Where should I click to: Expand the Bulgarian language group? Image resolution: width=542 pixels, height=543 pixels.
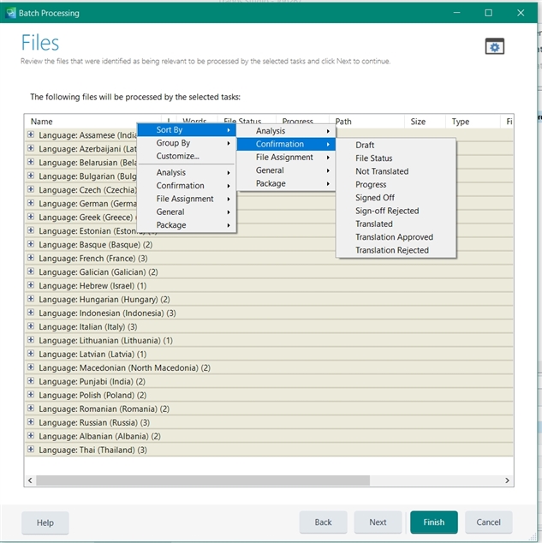coord(31,176)
